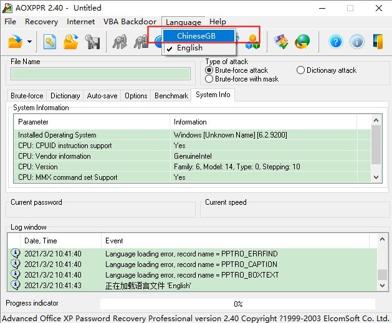Click log event PPTRO_BOXTEXT text

pyautogui.click(x=192, y=275)
